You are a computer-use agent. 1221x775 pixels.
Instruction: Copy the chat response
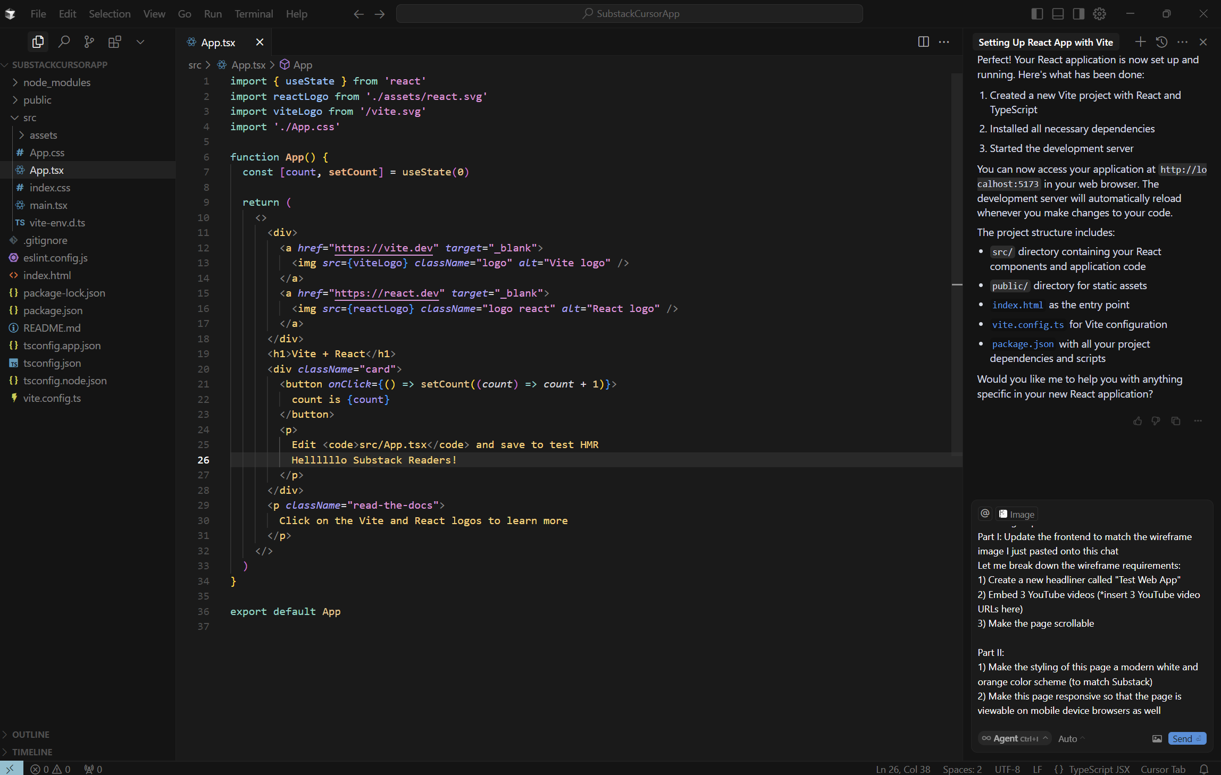click(1176, 421)
